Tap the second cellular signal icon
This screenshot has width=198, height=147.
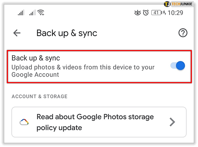click(x=32, y=13)
